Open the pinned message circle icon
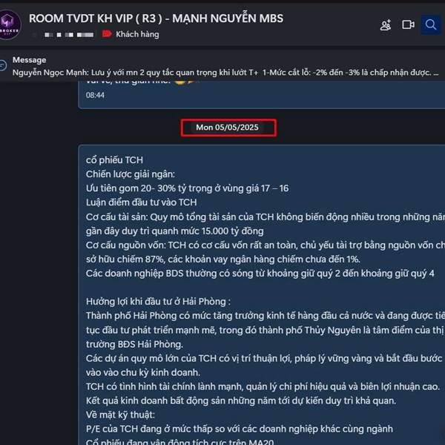The height and width of the screenshot is (445, 445). (x=2, y=65)
